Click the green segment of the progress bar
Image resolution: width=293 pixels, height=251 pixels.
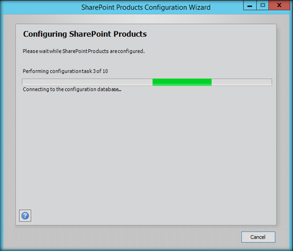[182, 82]
